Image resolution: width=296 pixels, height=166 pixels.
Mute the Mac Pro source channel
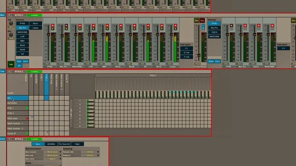click(x=66, y=26)
